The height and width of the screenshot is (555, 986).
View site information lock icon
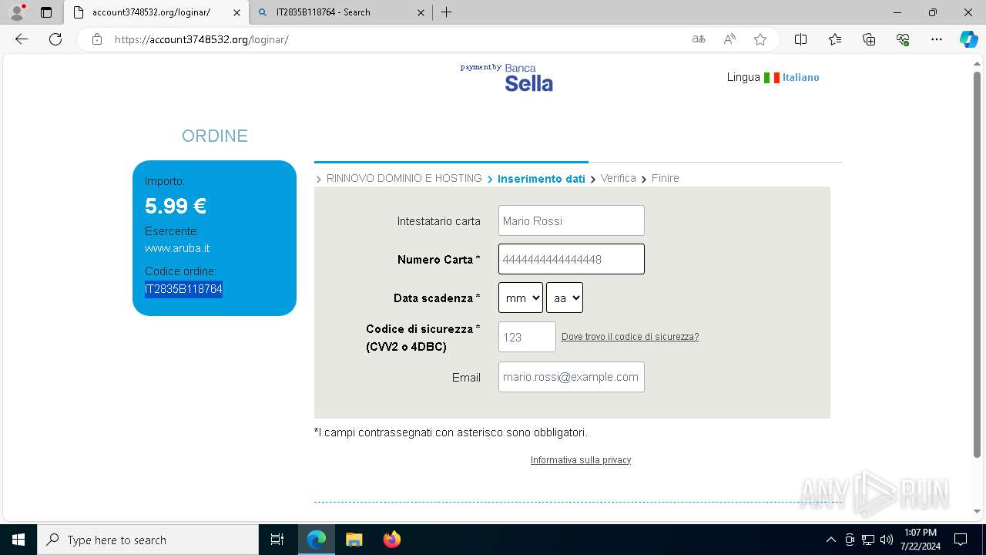point(97,39)
